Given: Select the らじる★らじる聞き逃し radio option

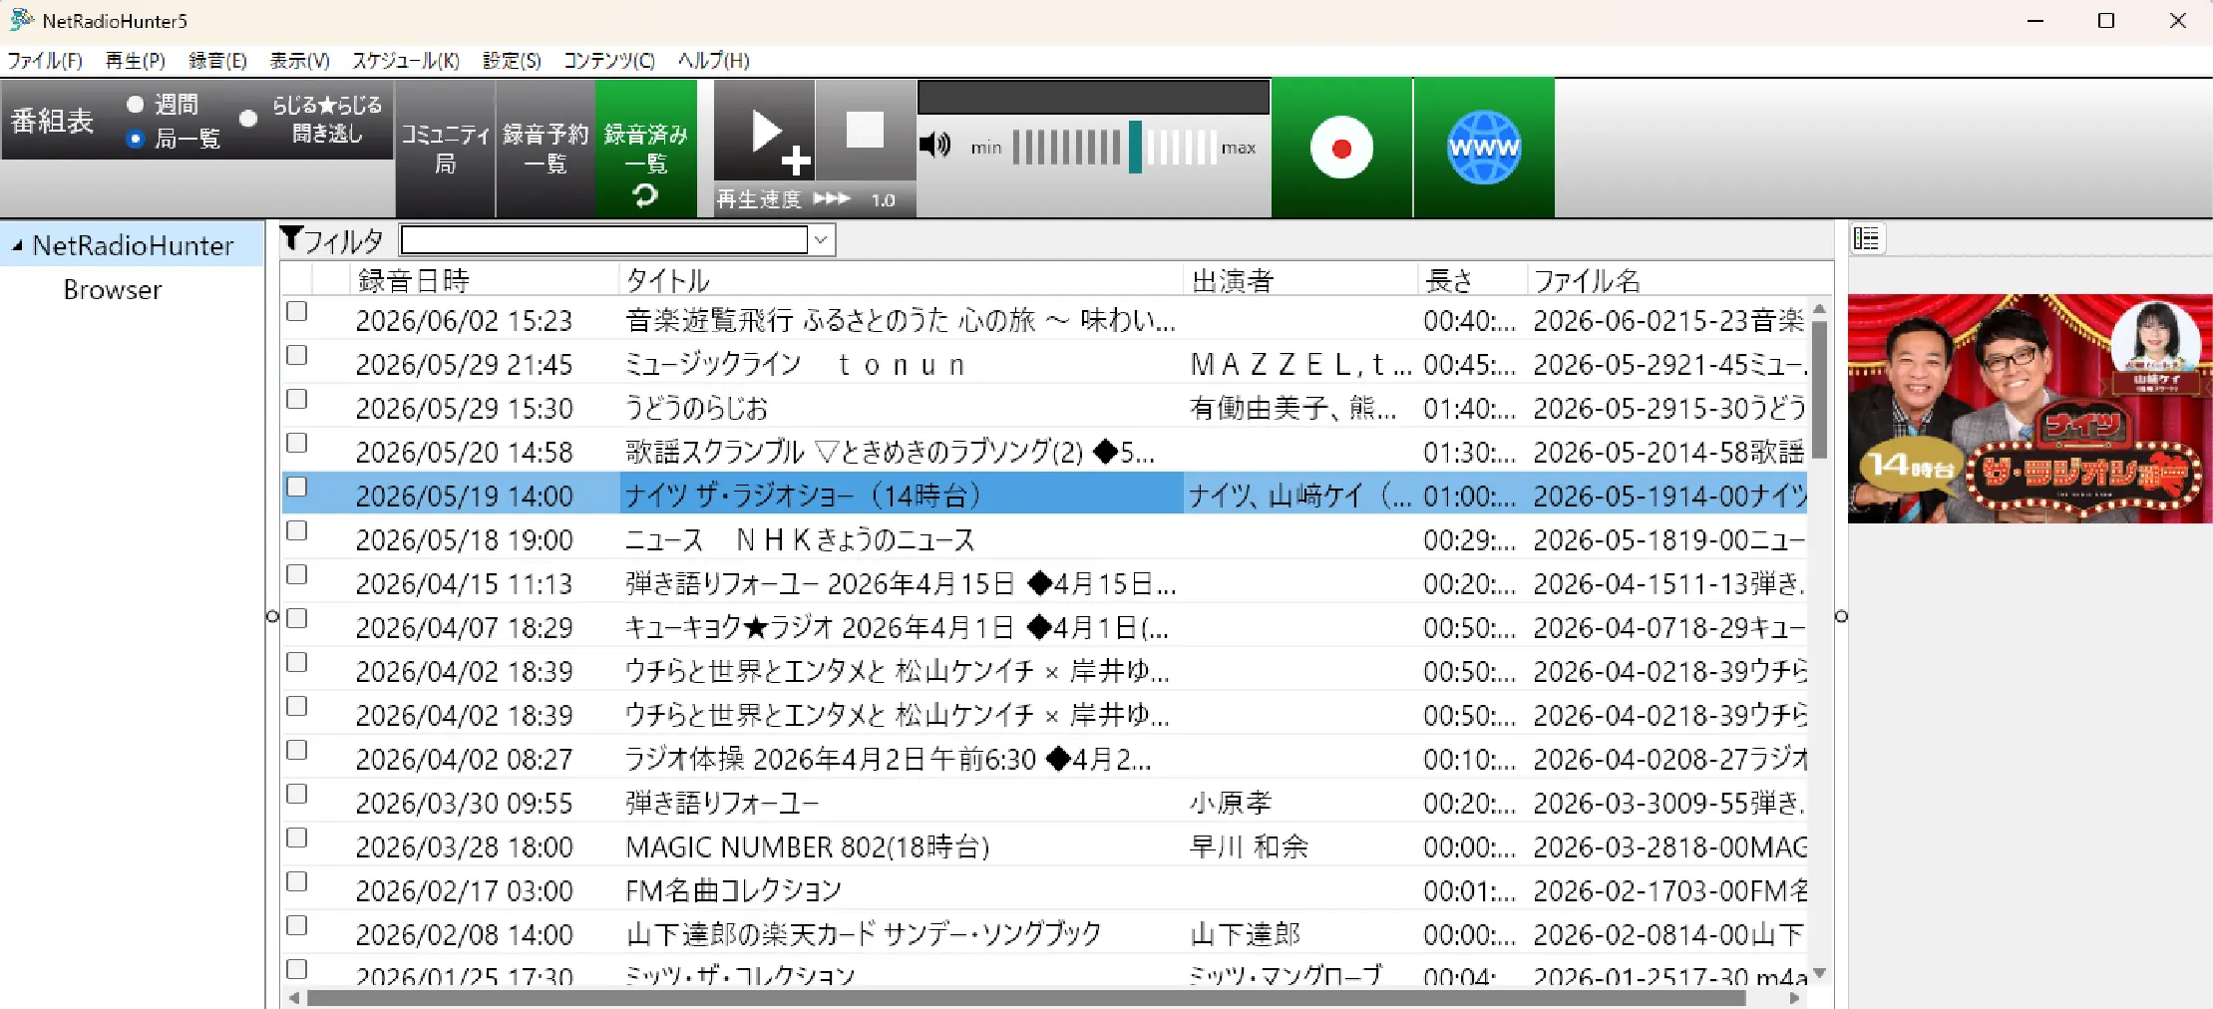Looking at the screenshot, I should [249, 119].
